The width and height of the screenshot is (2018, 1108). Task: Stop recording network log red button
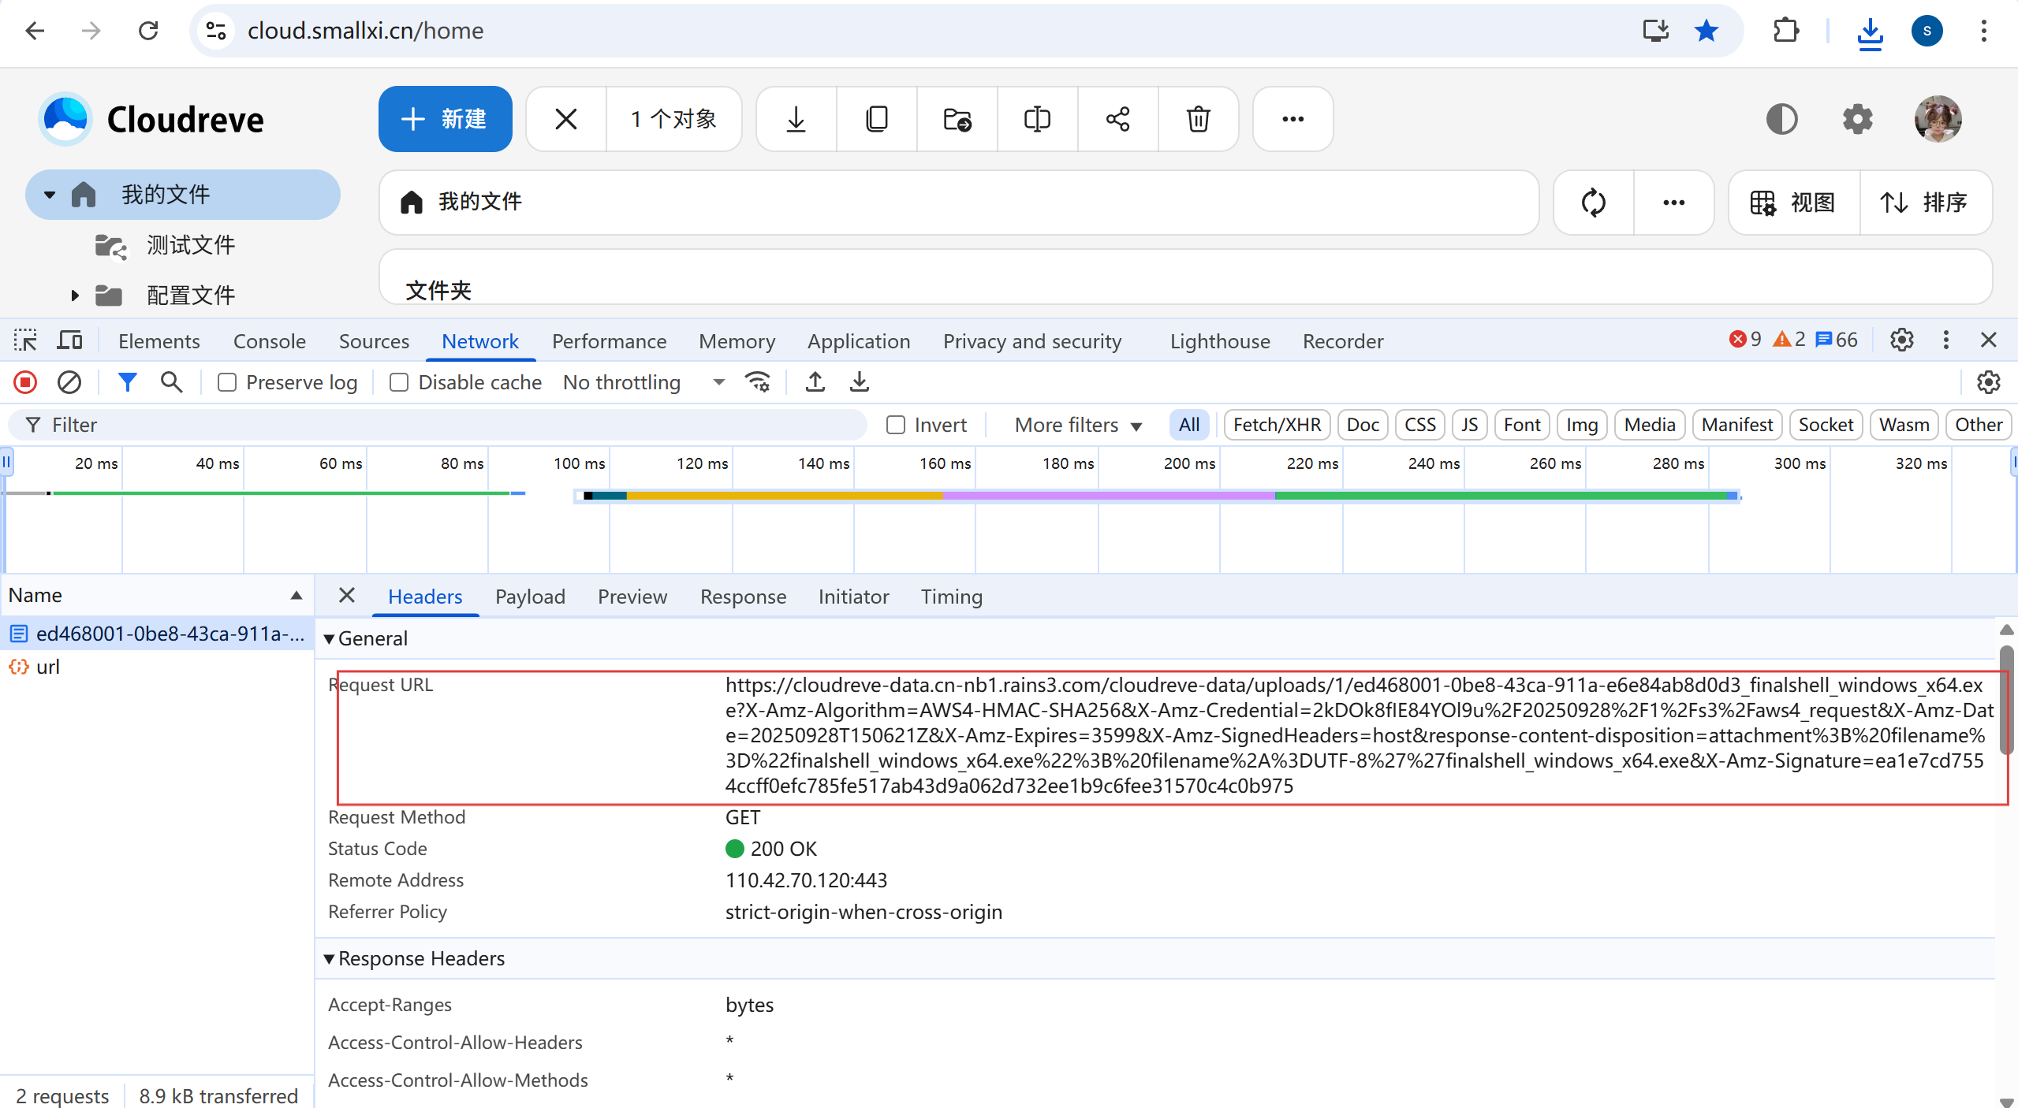point(25,382)
